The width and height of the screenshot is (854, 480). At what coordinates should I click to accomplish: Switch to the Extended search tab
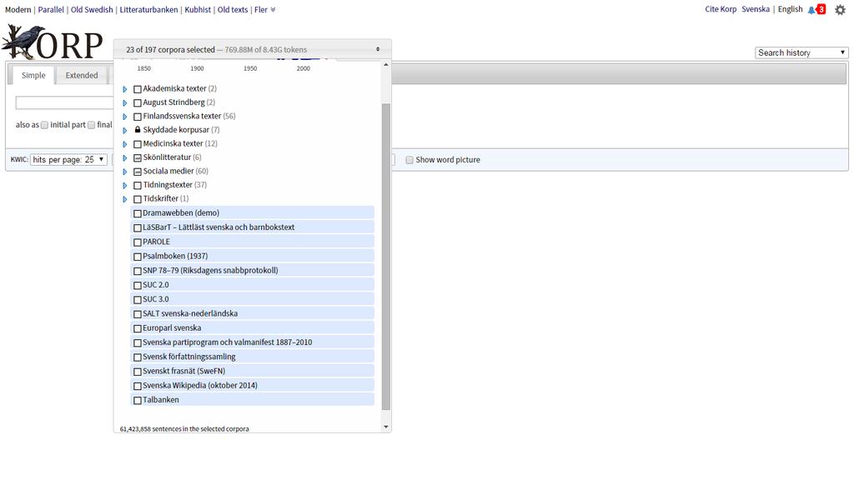(x=82, y=75)
